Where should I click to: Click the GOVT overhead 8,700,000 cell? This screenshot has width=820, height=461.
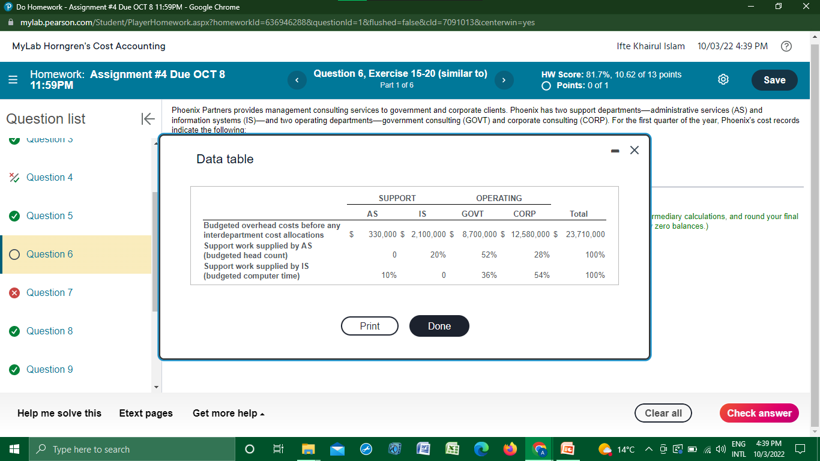click(479, 235)
